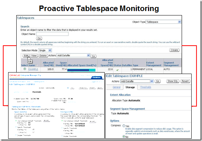Click the Create button in the Tablespaces window
Image resolution: width=202 pixels, height=141 pixels.
[174, 50]
